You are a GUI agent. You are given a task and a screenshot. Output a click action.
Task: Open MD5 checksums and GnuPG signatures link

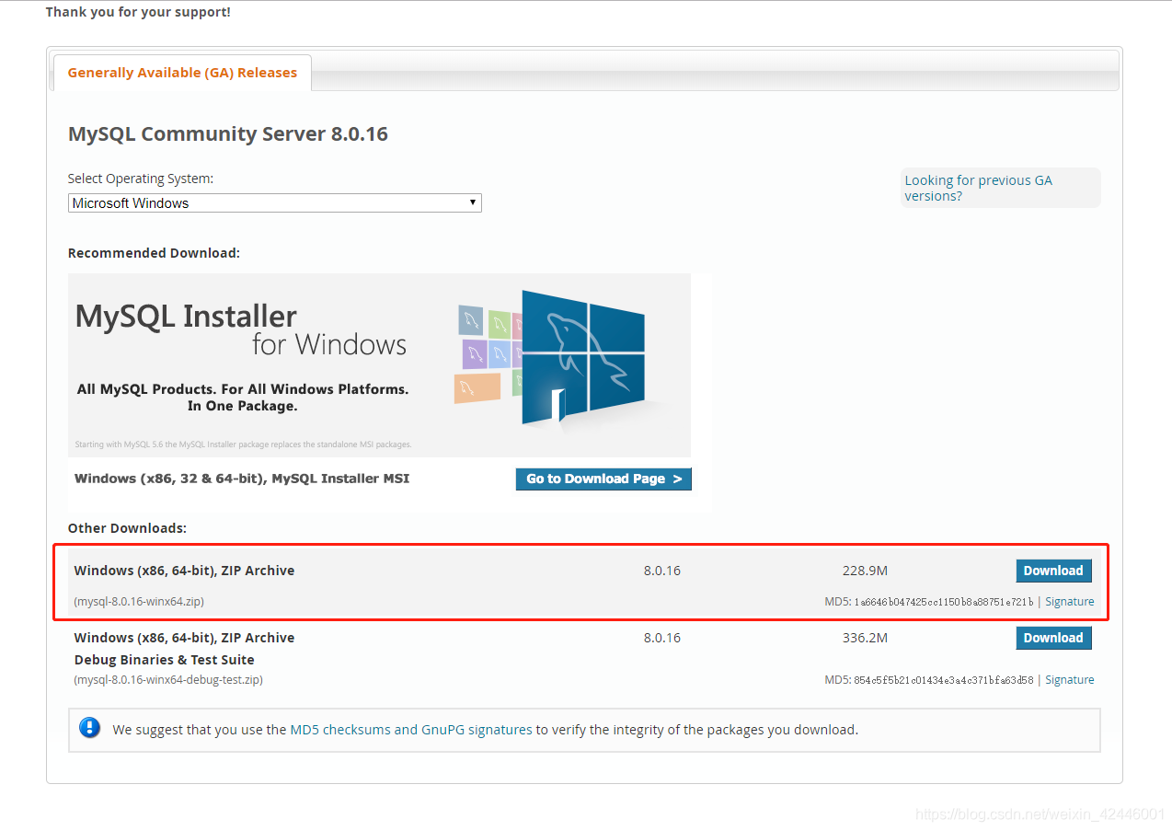pyautogui.click(x=411, y=730)
